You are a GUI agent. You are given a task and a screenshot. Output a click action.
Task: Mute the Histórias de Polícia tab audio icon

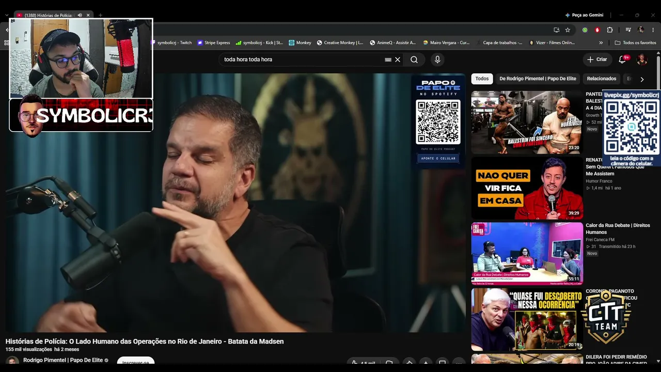coord(80,16)
